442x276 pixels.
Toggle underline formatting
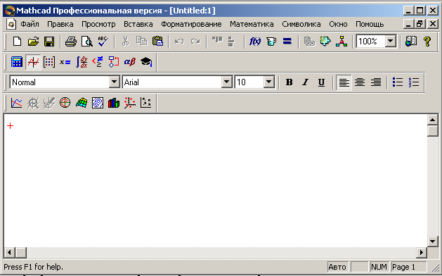321,82
